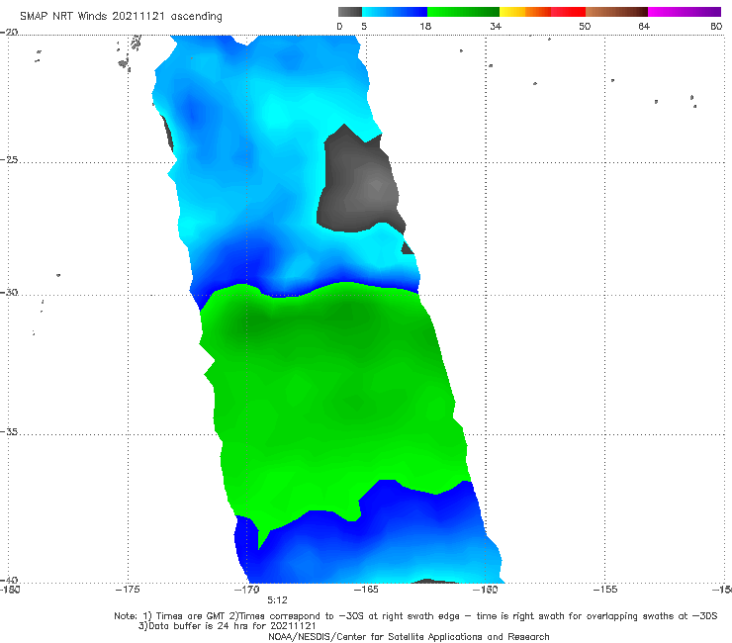Click the latitude axis label '-25'
Screen dimensions: 732x643
point(9,159)
